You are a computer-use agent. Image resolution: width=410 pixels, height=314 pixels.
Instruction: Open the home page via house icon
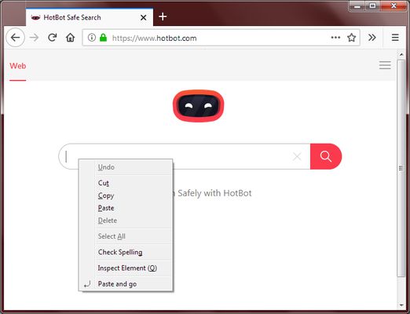70,38
